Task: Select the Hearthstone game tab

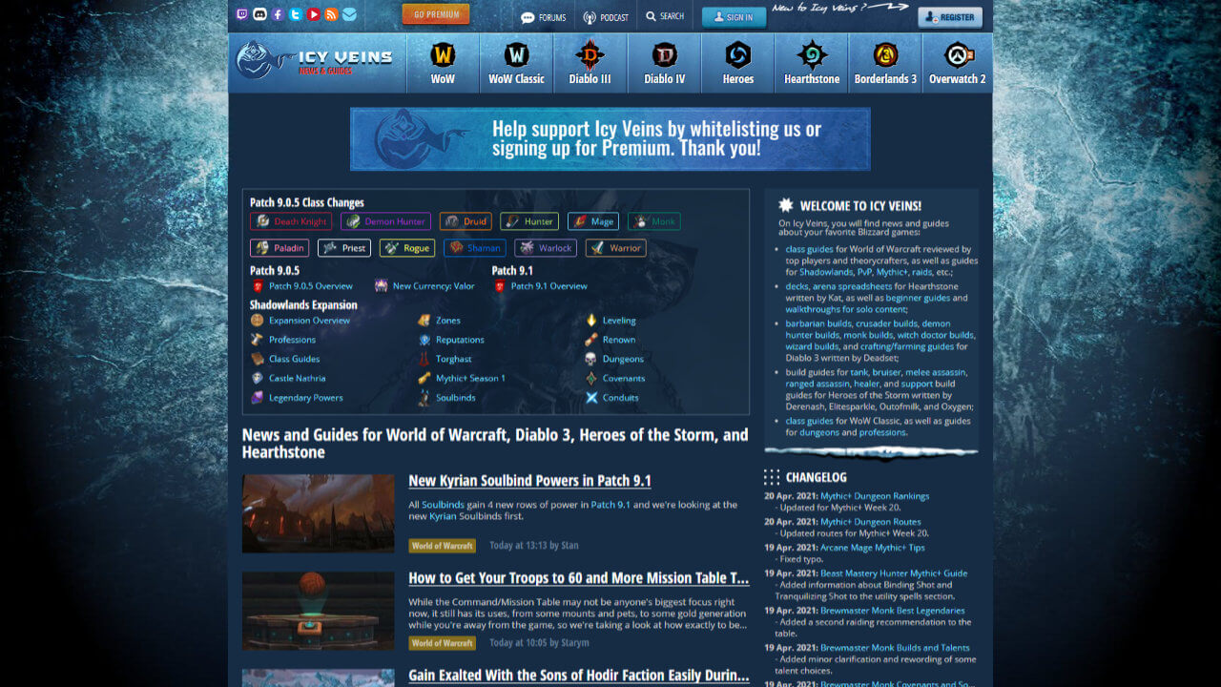Action: pos(812,63)
